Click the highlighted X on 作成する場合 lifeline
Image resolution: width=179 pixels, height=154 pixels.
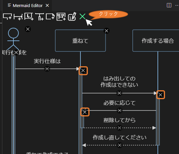coord(160,95)
